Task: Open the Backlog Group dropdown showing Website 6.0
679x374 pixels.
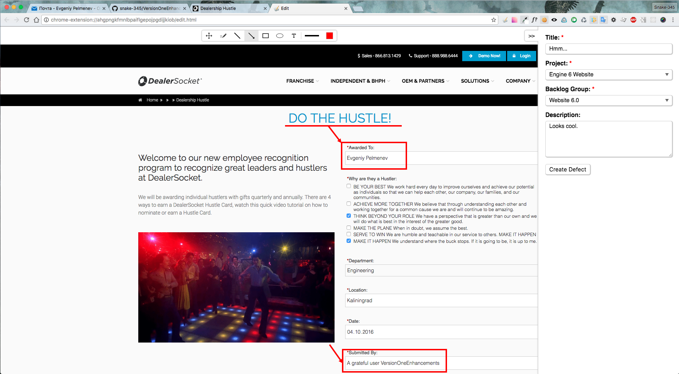Action: point(609,100)
